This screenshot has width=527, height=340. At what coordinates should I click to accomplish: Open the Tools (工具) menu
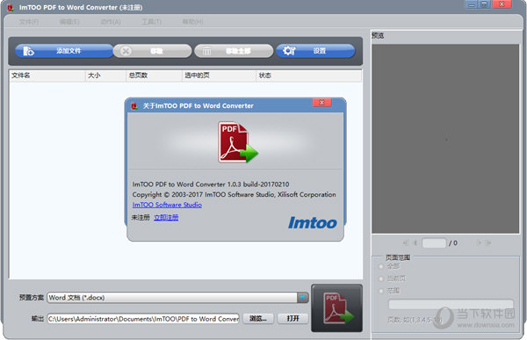[151, 22]
